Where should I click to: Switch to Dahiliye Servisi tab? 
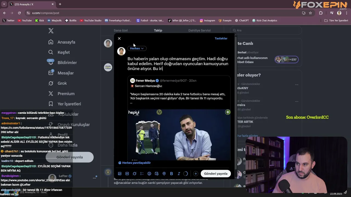pos(199,30)
